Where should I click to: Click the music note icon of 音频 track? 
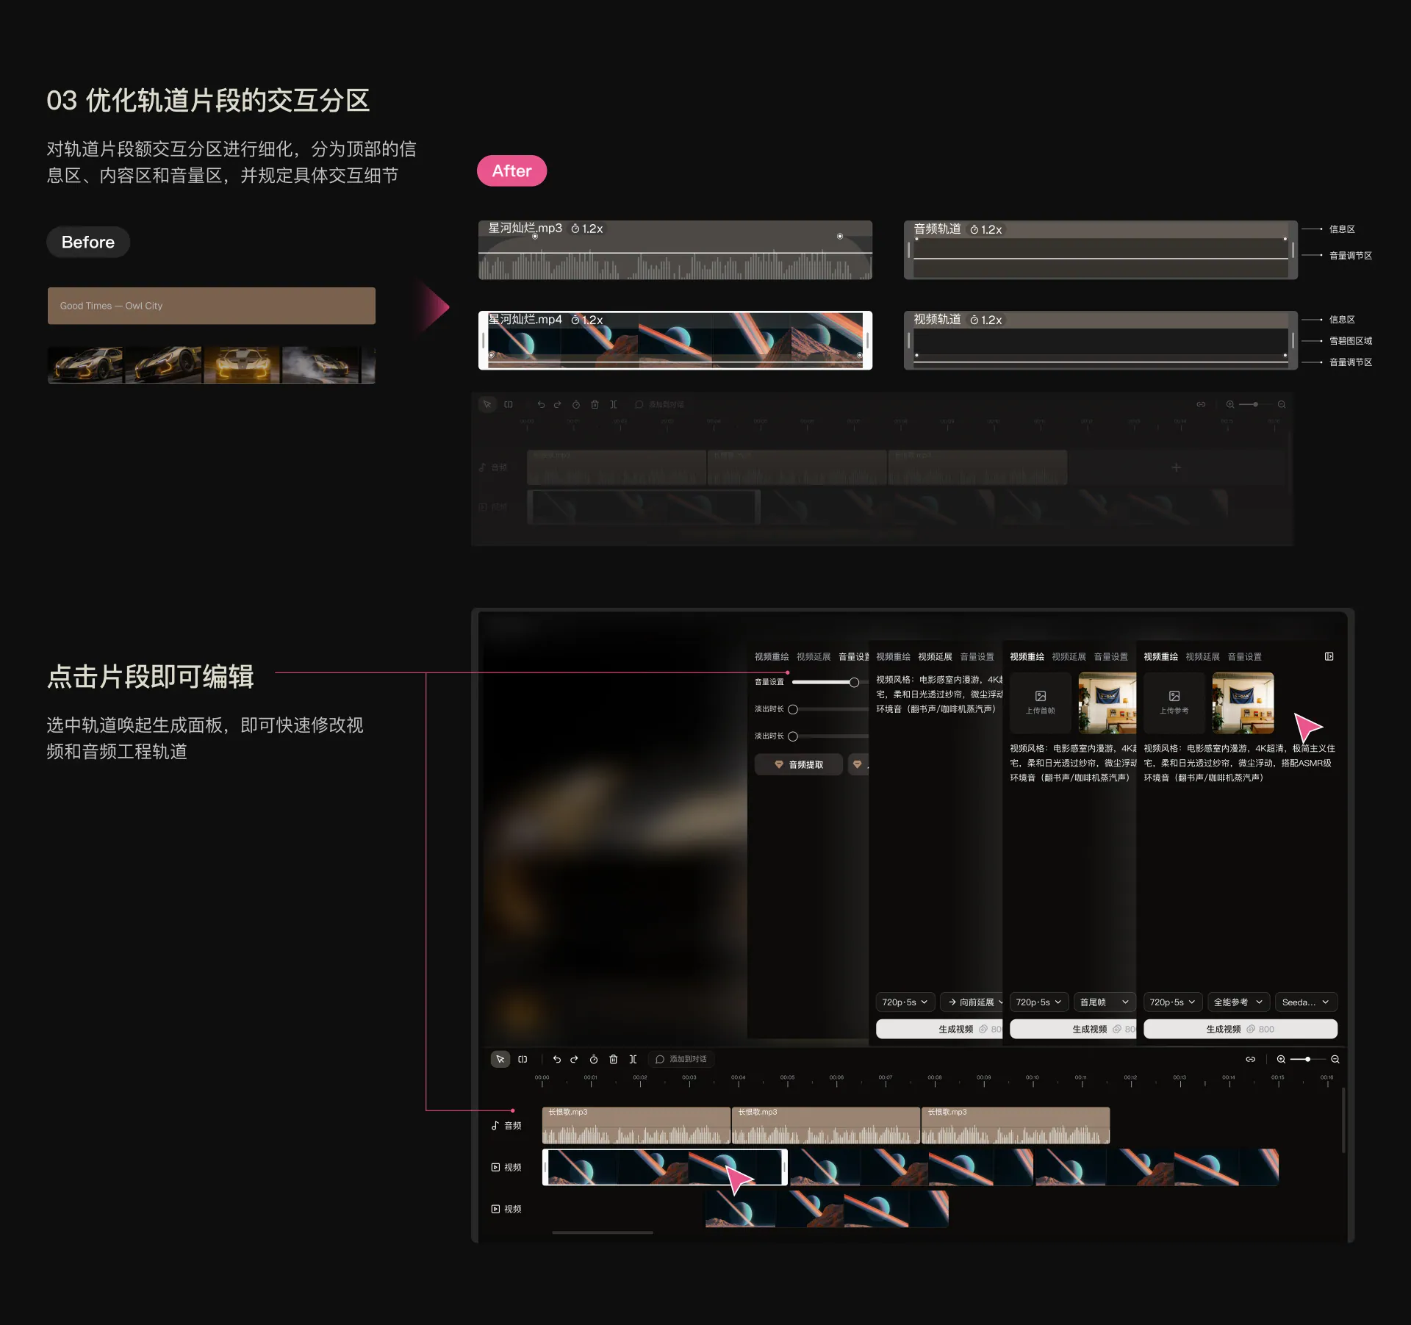point(495,1125)
